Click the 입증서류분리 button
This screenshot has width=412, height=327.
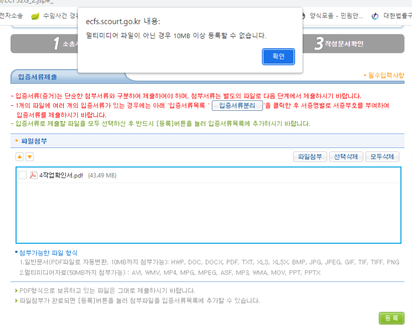(x=237, y=106)
